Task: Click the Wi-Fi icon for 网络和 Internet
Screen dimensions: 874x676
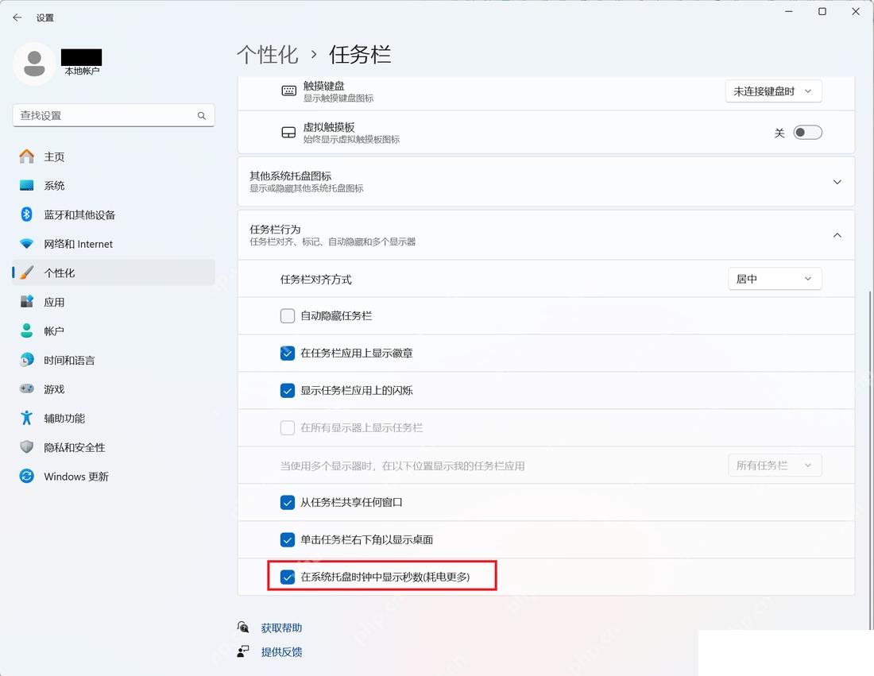Action: coord(26,244)
